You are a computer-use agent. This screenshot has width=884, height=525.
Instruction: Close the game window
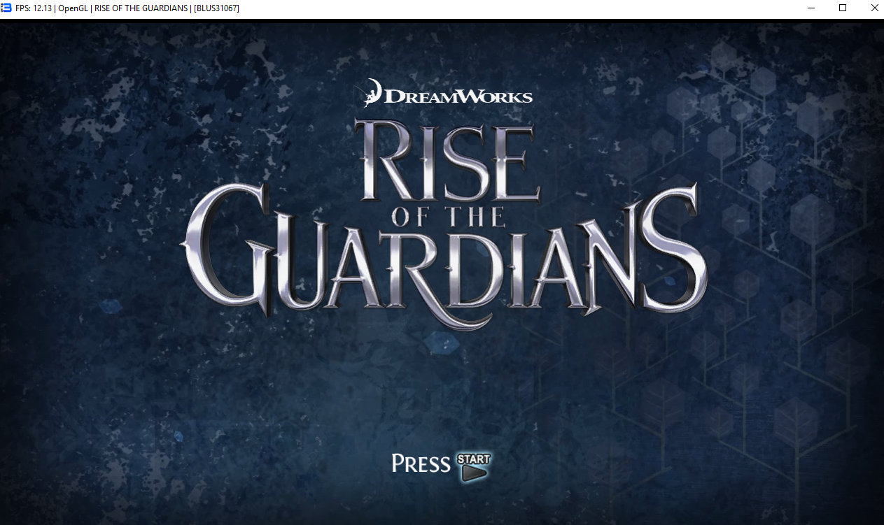tap(875, 8)
